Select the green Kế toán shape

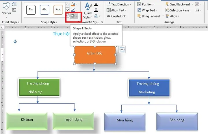[x=27, y=121]
